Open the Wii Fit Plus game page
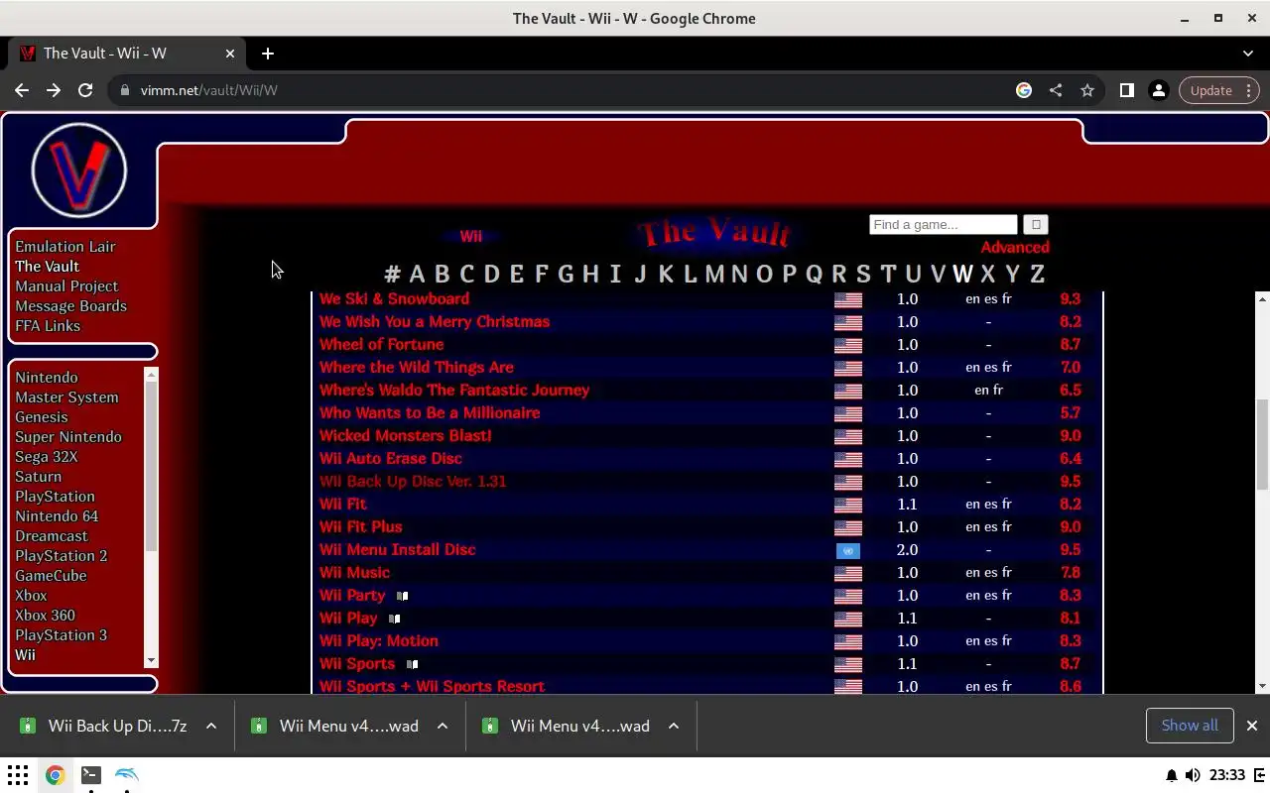Screen dimensions: 1270x793 [x=360, y=527]
